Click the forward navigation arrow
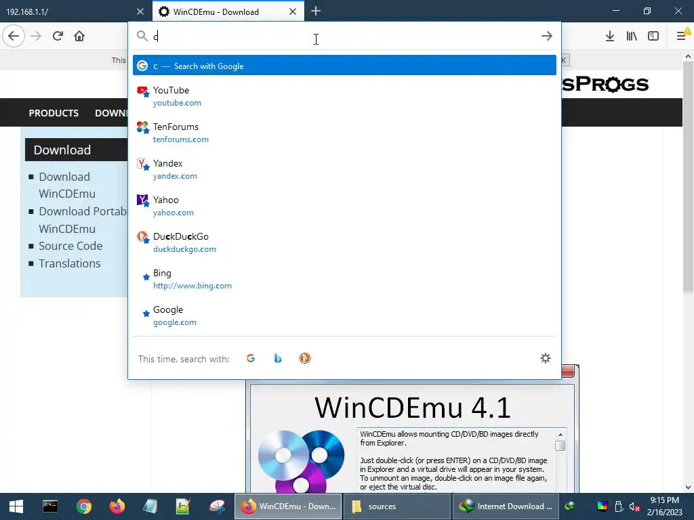The image size is (694, 520). point(36,36)
